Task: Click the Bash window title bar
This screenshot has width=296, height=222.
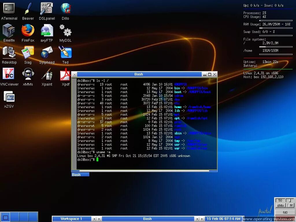Action: [x=139, y=74]
